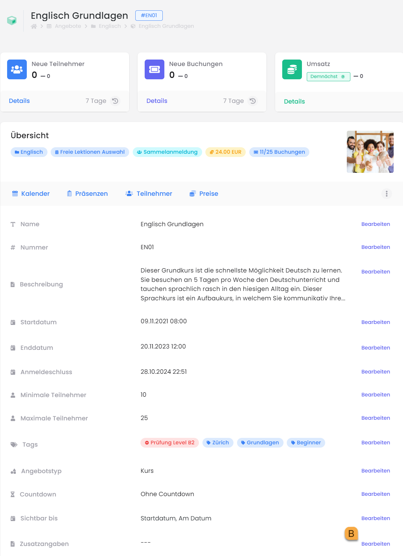The height and width of the screenshot is (556, 403).
Task: Click the blue Neue Teilnehmer people icon
Action: 17,69
